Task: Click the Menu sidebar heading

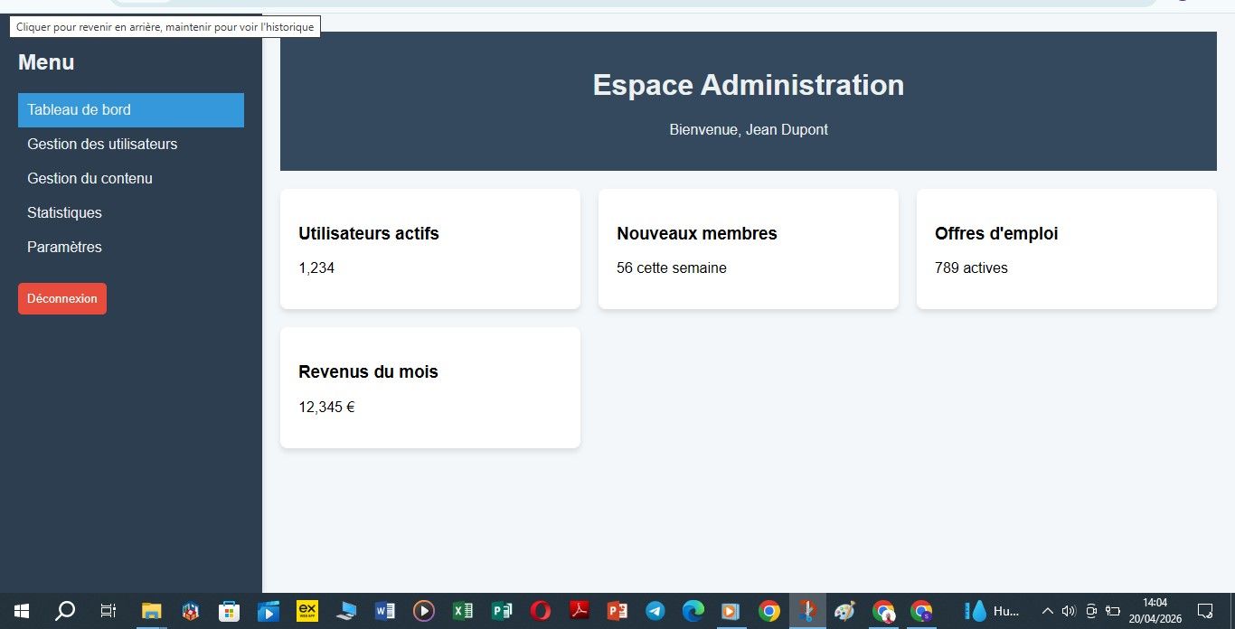Action: click(x=46, y=62)
